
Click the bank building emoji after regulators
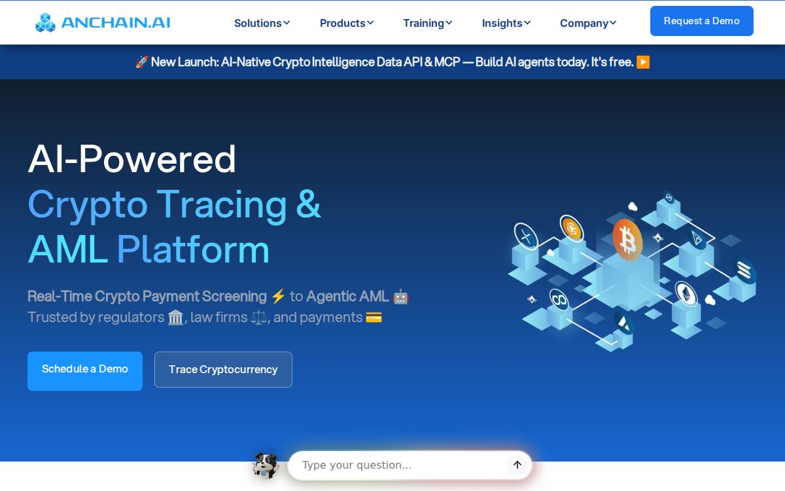coord(175,318)
